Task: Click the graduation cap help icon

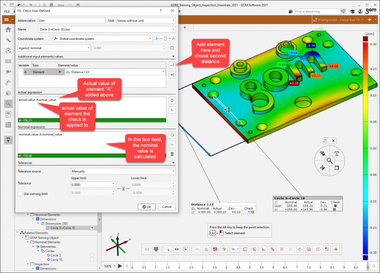Action: (x=353, y=11)
